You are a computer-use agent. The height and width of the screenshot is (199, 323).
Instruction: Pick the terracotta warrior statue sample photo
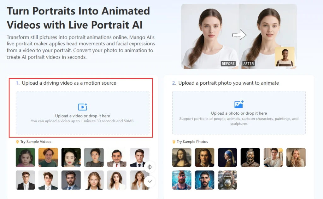pos(250,157)
